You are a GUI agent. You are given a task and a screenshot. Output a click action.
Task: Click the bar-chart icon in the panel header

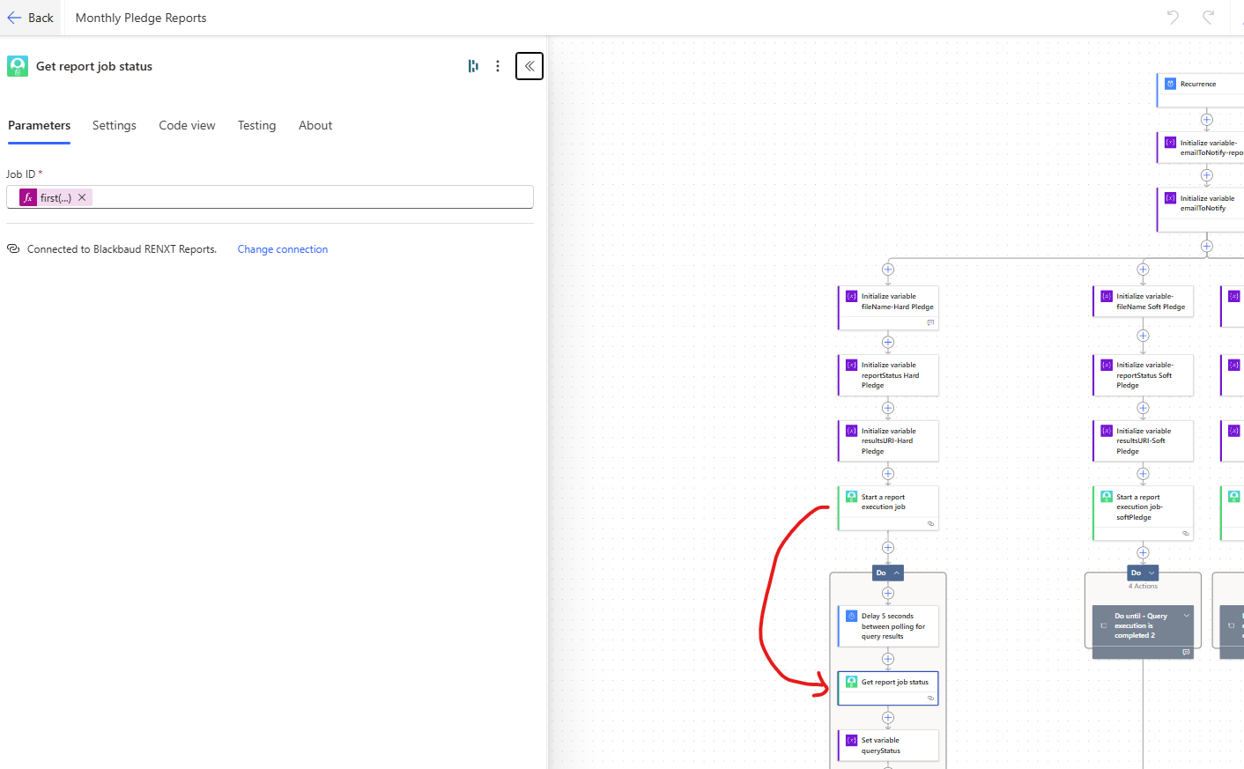(473, 66)
